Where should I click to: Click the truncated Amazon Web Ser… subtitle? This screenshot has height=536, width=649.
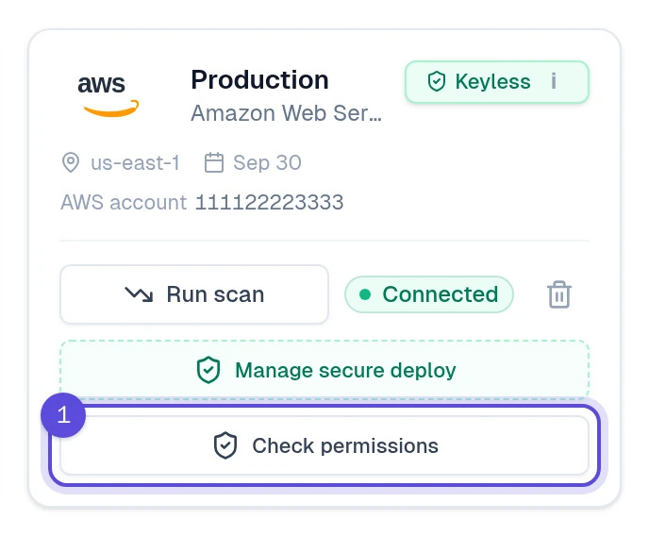point(286,113)
